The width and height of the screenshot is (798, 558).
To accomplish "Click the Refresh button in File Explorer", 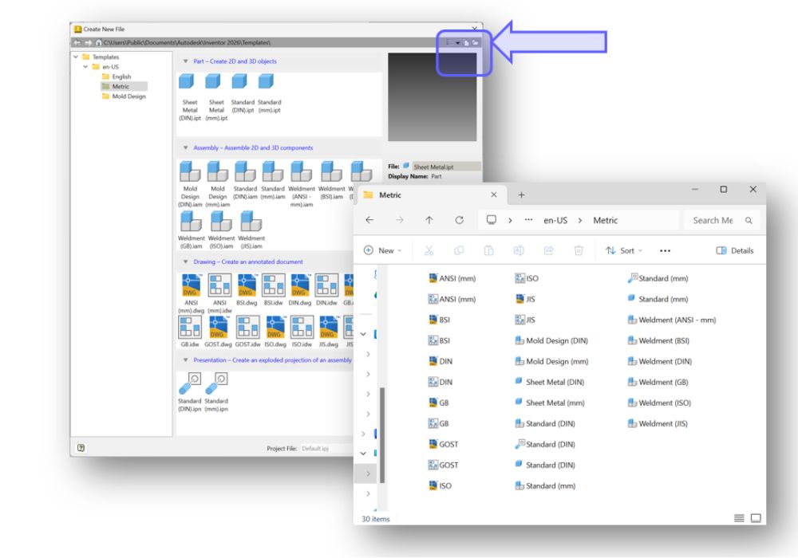I will tap(459, 220).
